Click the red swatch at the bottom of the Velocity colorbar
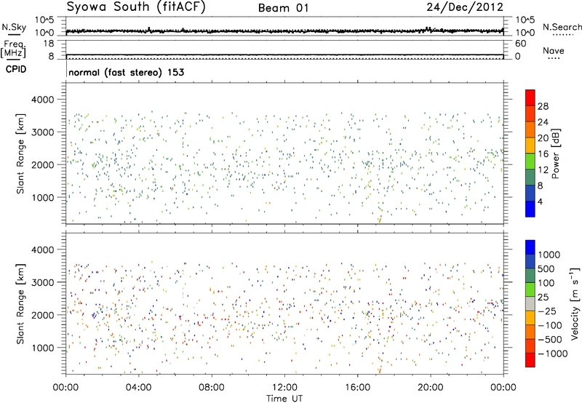582x403 pixels. [530, 360]
